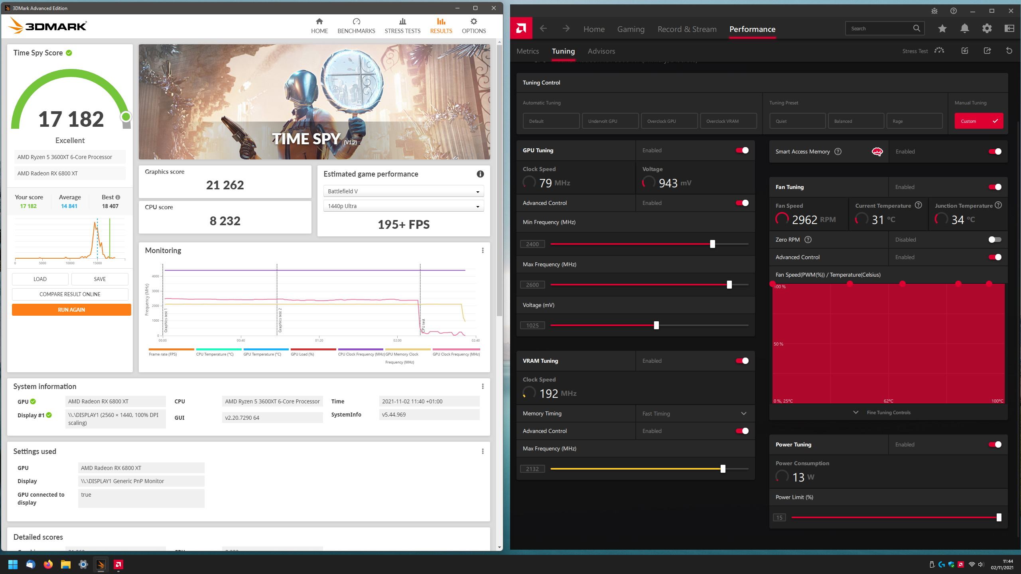Click the Power Limit slider handle

999,517
